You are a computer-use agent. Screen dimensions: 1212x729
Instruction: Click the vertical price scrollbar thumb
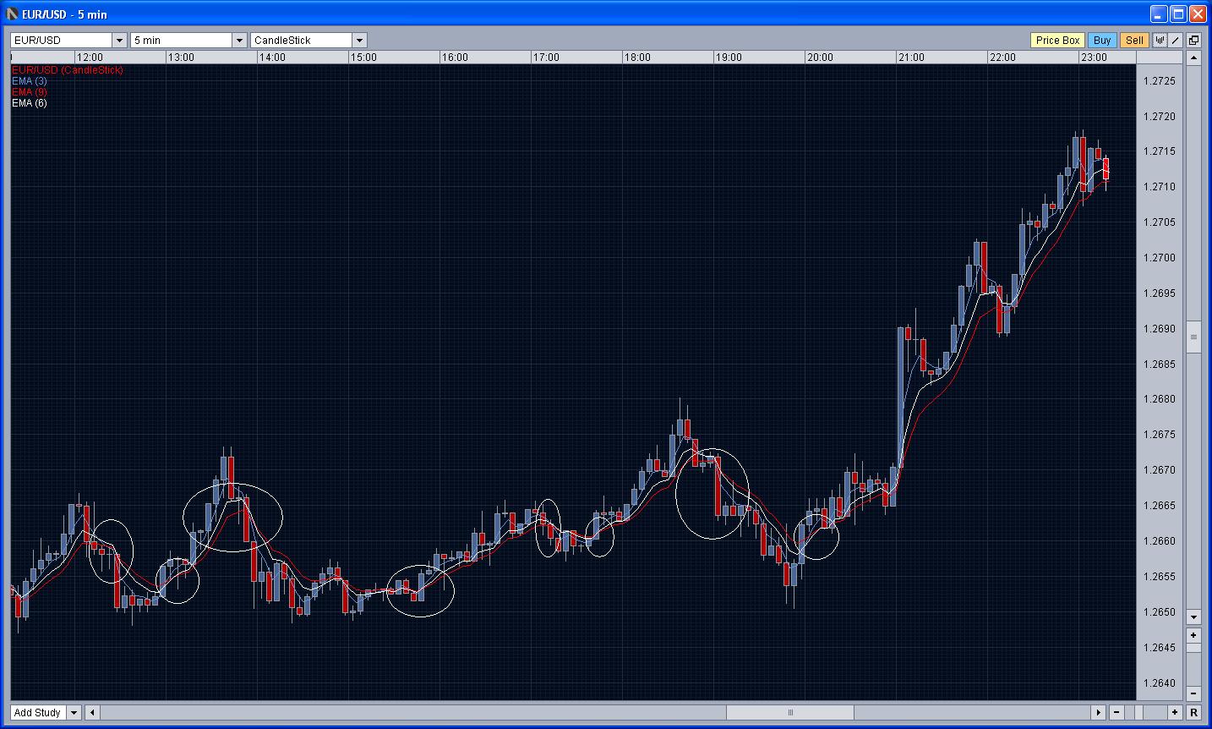[x=1193, y=337]
